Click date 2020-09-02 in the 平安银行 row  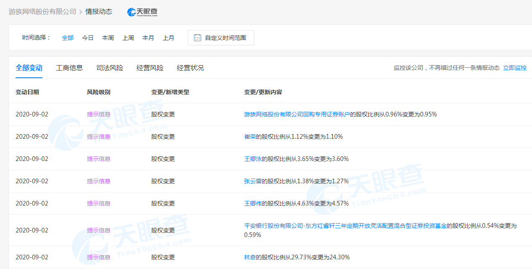pos(32,230)
